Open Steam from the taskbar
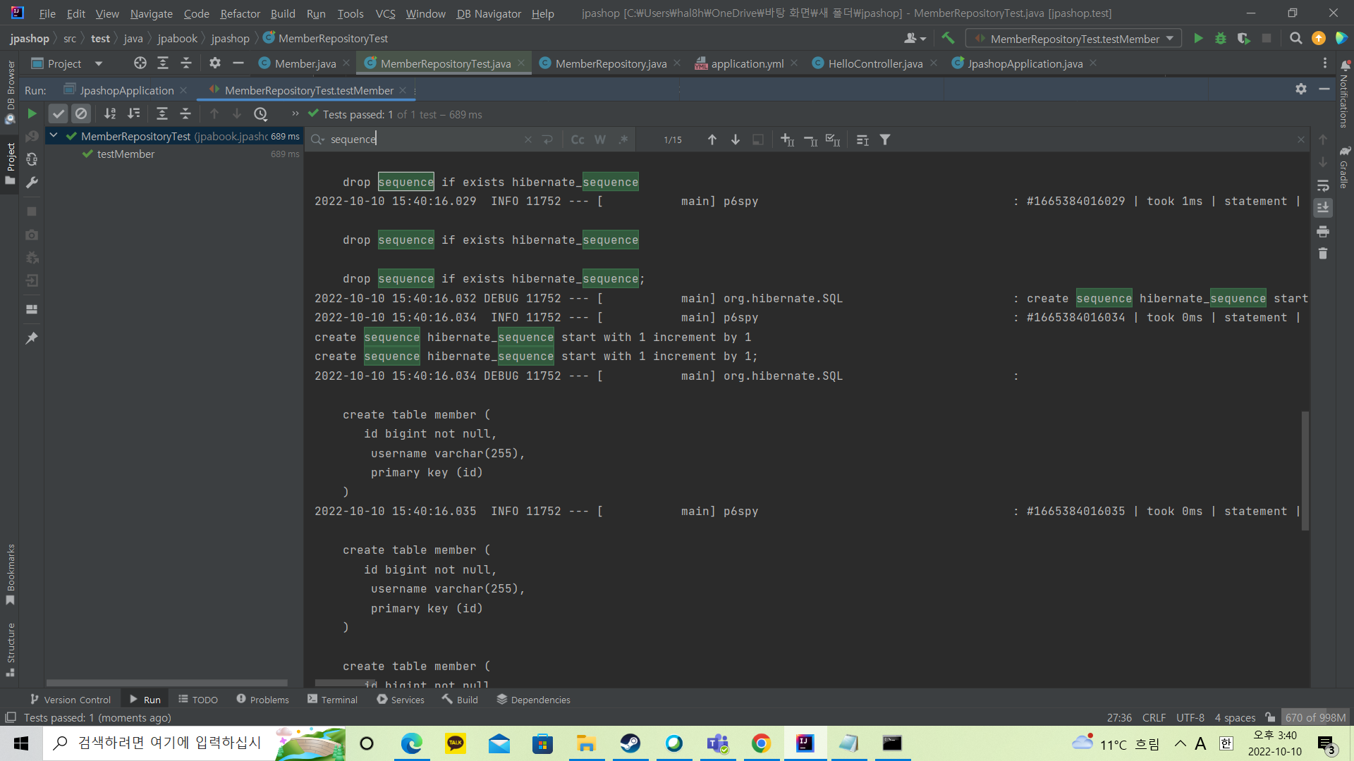The width and height of the screenshot is (1354, 761). (x=630, y=743)
